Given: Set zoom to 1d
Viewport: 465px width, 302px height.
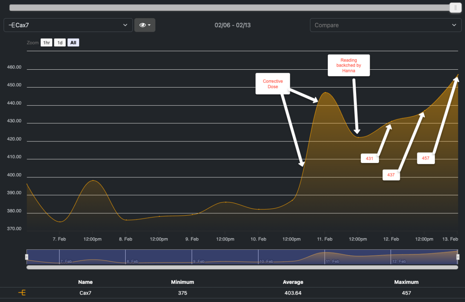Looking at the screenshot, I should 60,43.
